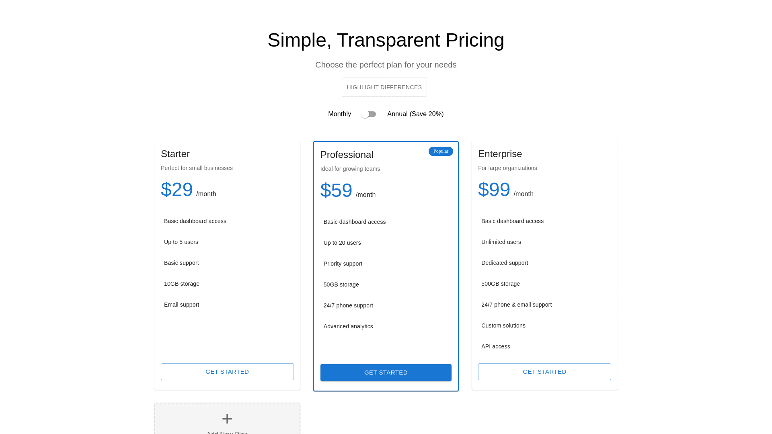Screen dimensions: 772x434
Task: Click the Custom solutions feature item
Action: coord(503,325)
